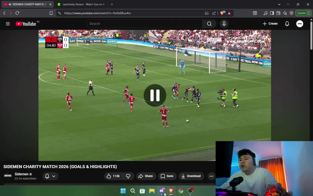View site information next to URL
The image size is (313, 196).
tap(60, 13)
